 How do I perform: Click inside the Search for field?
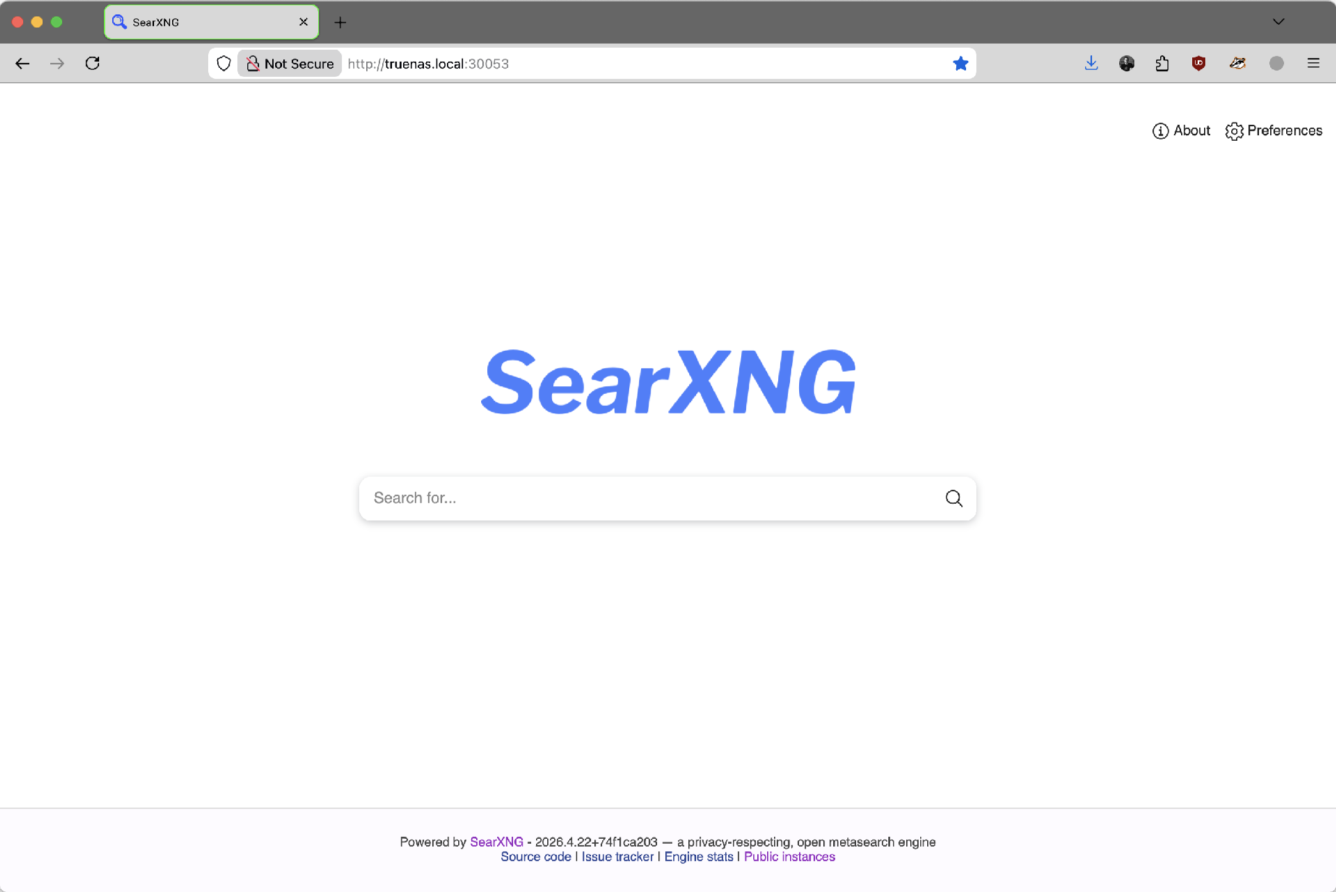click(x=626, y=498)
